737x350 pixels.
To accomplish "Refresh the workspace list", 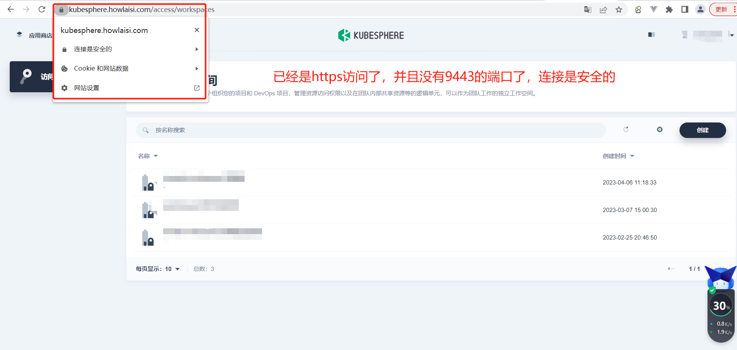I will (x=626, y=129).
